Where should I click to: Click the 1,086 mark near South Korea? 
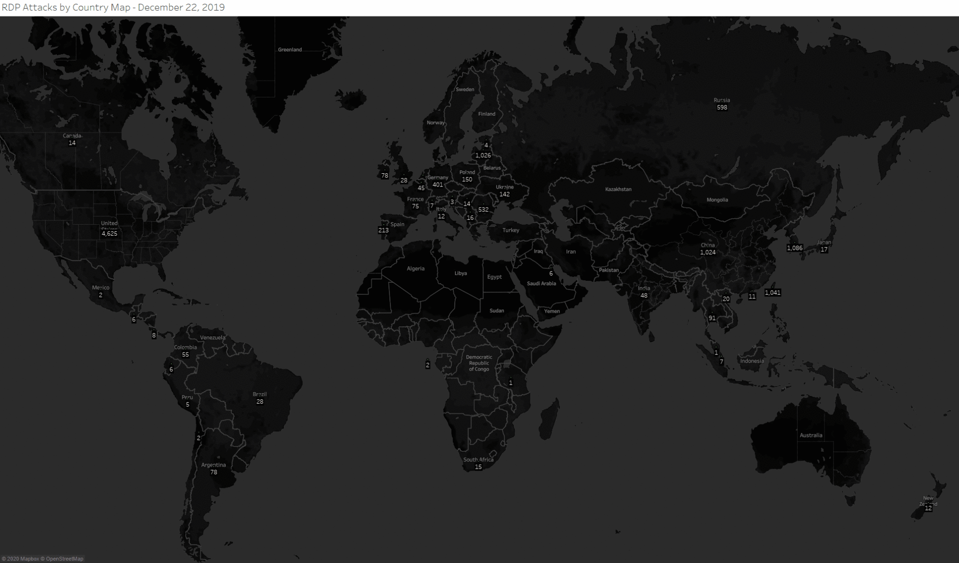(x=794, y=248)
